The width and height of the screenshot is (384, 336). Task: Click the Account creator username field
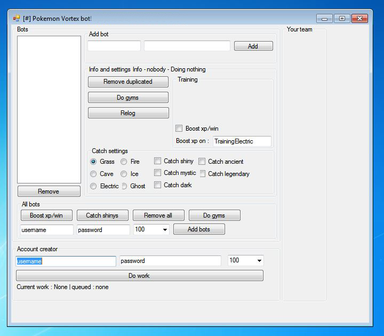(x=66, y=261)
